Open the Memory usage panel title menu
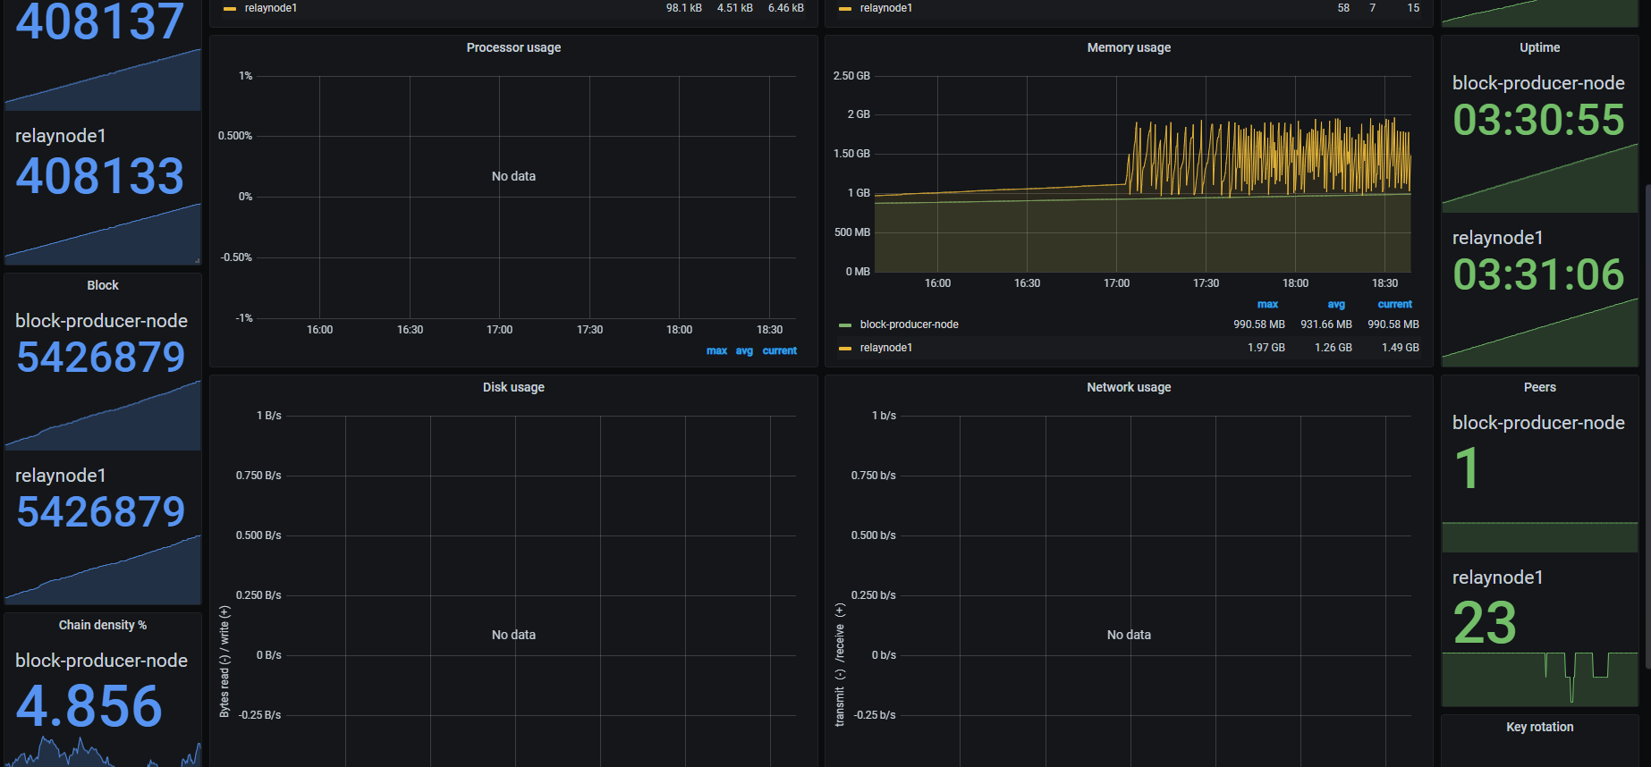Image resolution: width=1651 pixels, height=767 pixels. (x=1129, y=47)
